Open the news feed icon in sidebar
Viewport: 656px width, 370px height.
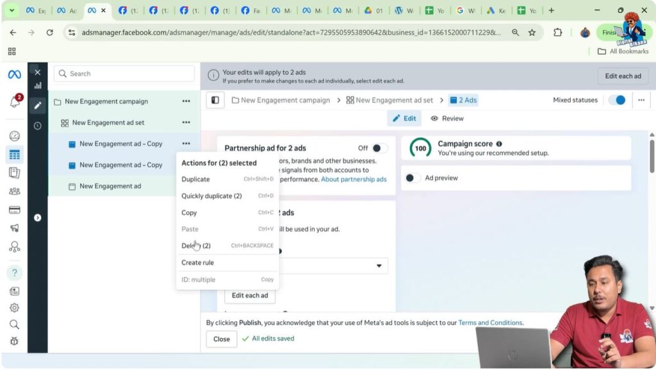click(14, 291)
